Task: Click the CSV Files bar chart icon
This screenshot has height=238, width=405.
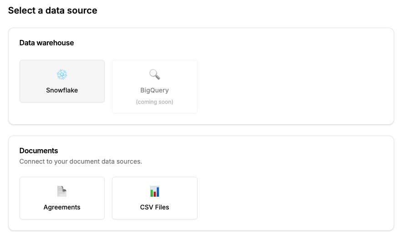Action: 155,191
